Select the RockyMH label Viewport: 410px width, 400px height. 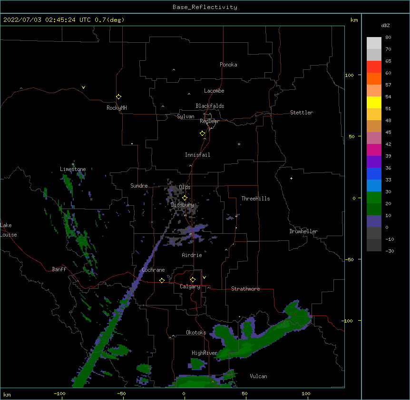click(117, 108)
